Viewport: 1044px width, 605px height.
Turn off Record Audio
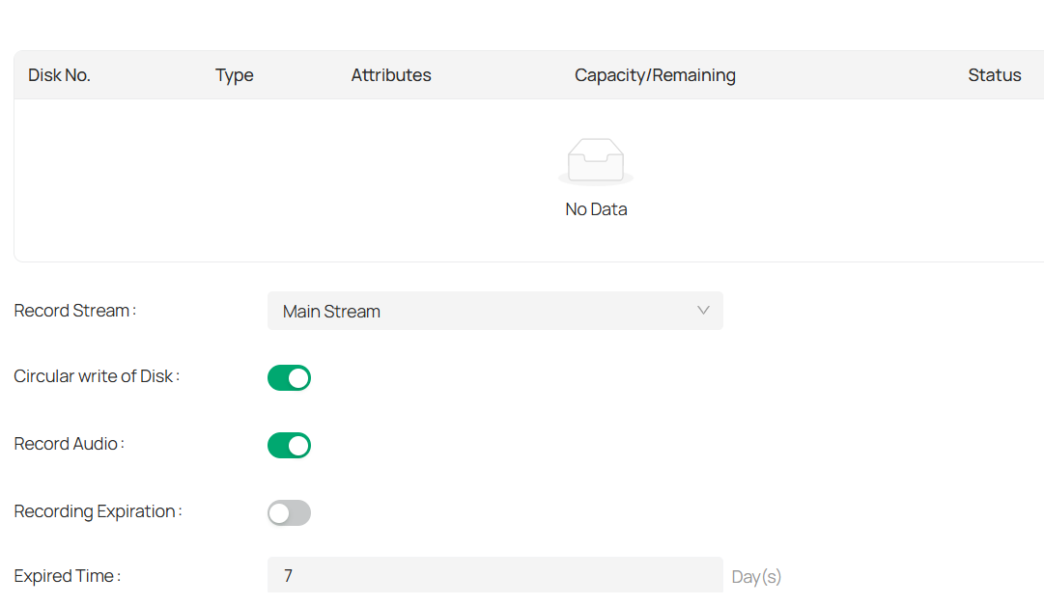coord(289,445)
